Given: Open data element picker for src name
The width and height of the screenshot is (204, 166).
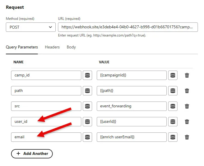Looking at the screenshot, I should click(x=87, y=106).
